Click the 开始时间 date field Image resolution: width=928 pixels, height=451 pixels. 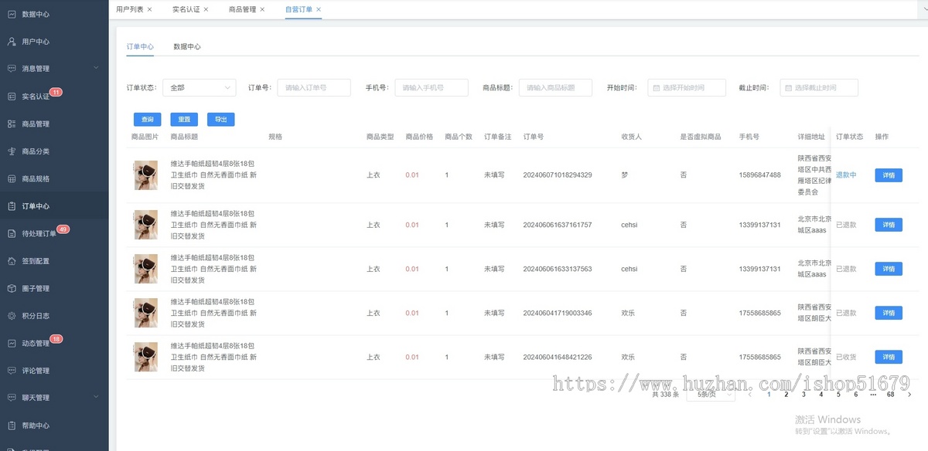pyautogui.click(x=686, y=88)
